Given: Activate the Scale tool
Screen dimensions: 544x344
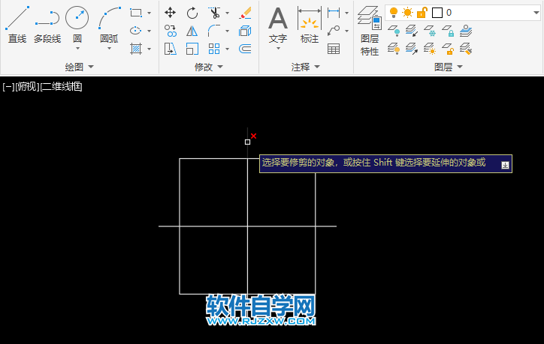Looking at the screenshot, I should 192,49.
